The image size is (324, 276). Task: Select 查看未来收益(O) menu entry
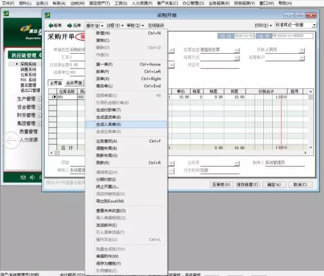(x=126, y=211)
